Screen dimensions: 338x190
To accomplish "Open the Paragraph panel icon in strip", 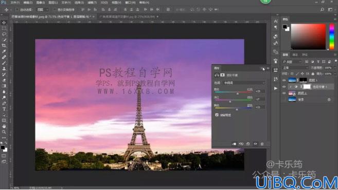I will 275,27.
